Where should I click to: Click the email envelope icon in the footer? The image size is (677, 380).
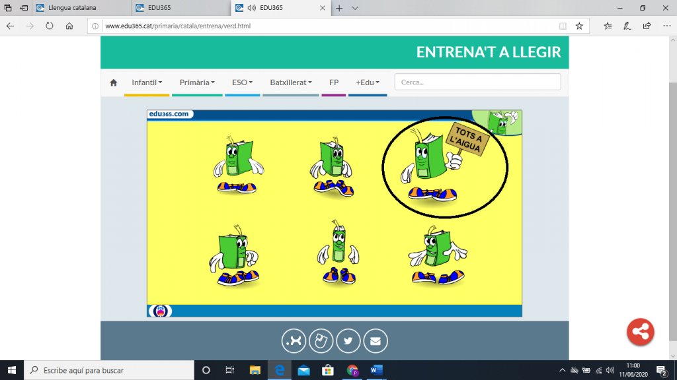pos(376,341)
